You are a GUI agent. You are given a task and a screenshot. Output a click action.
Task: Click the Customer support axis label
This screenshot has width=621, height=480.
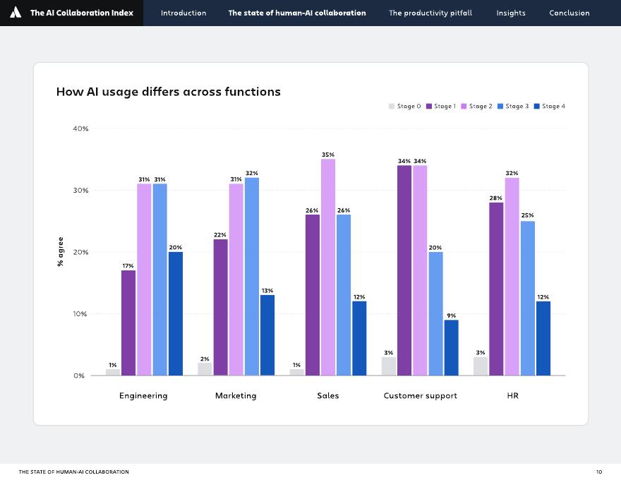click(x=420, y=395)
